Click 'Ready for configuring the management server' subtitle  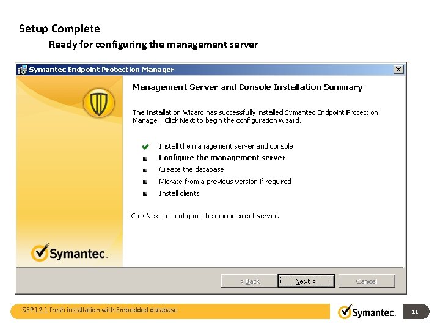(153, 45)
